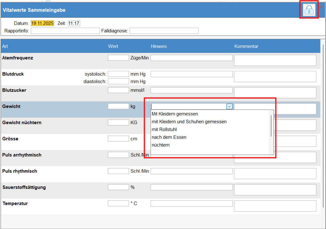Click the lock icon in header
326x229 pixels.
point(309,10)
